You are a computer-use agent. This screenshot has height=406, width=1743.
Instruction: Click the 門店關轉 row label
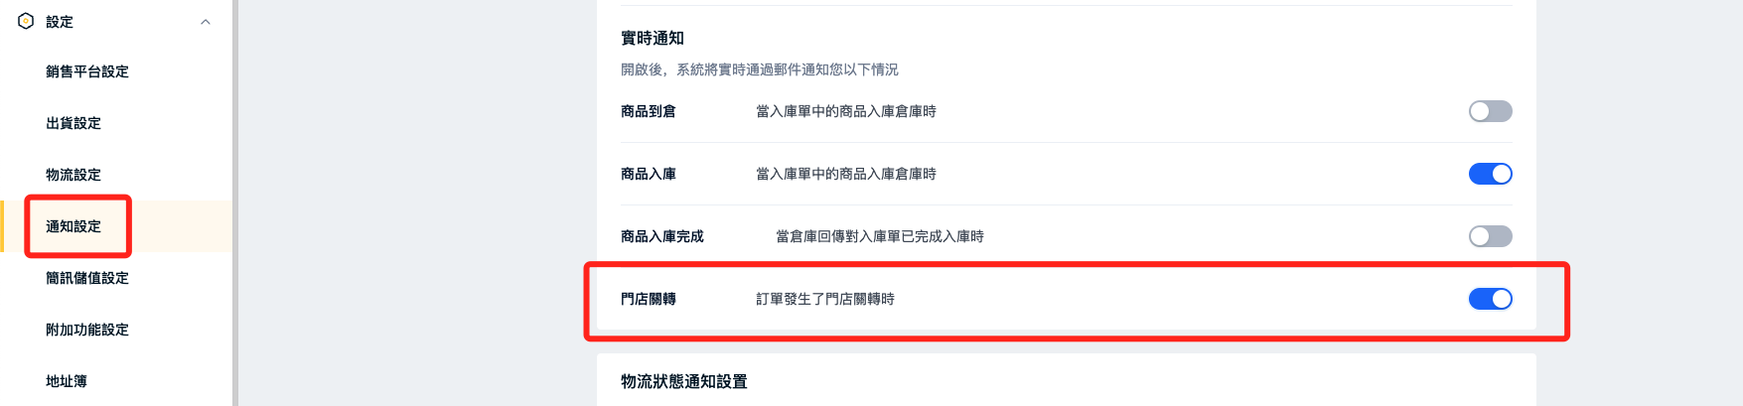pos(649,299)
